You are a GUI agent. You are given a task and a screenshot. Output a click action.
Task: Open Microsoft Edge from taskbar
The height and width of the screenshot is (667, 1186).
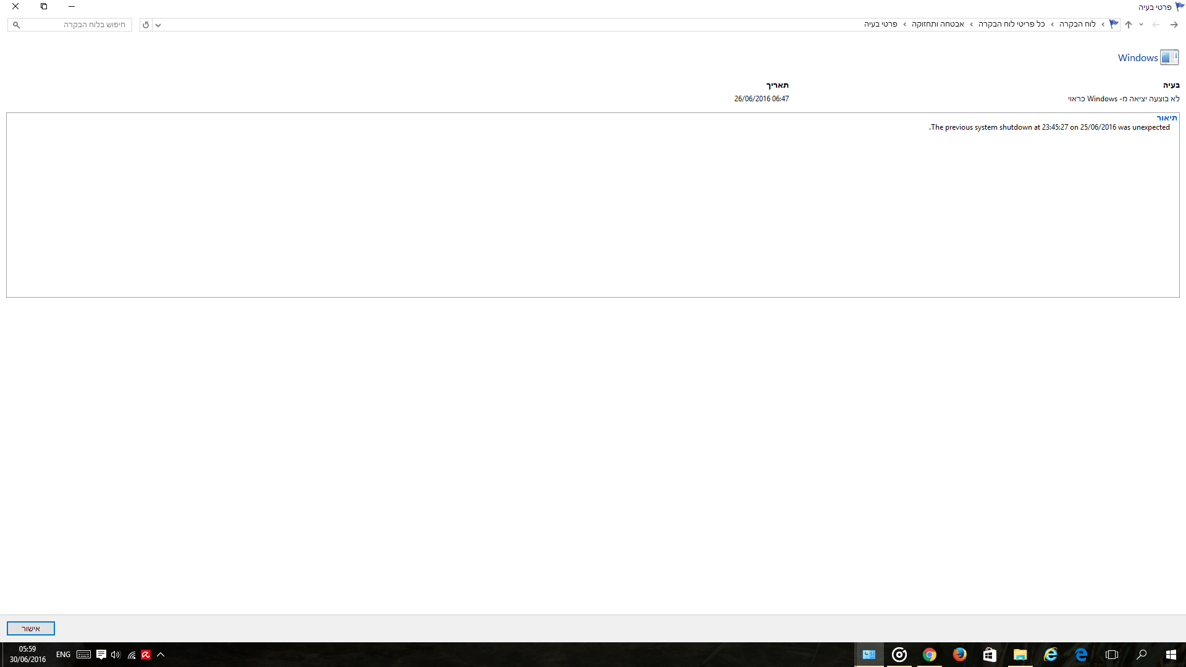coord(1081,655)
